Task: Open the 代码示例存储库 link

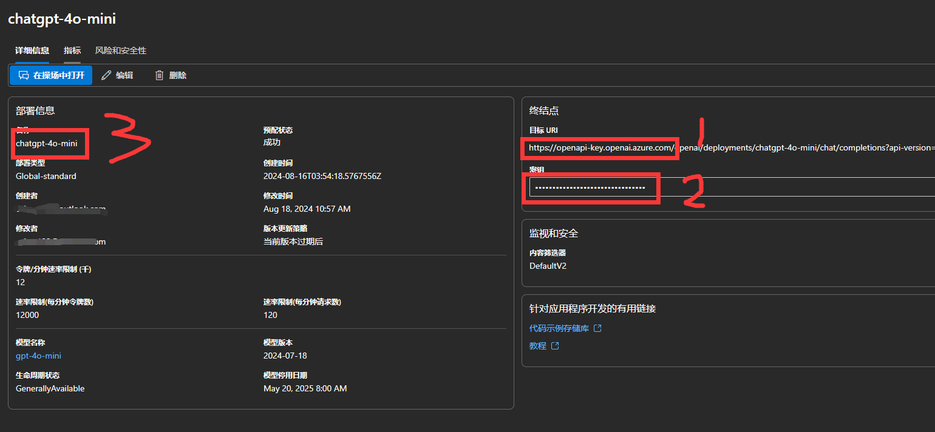Action: (559, 328)
